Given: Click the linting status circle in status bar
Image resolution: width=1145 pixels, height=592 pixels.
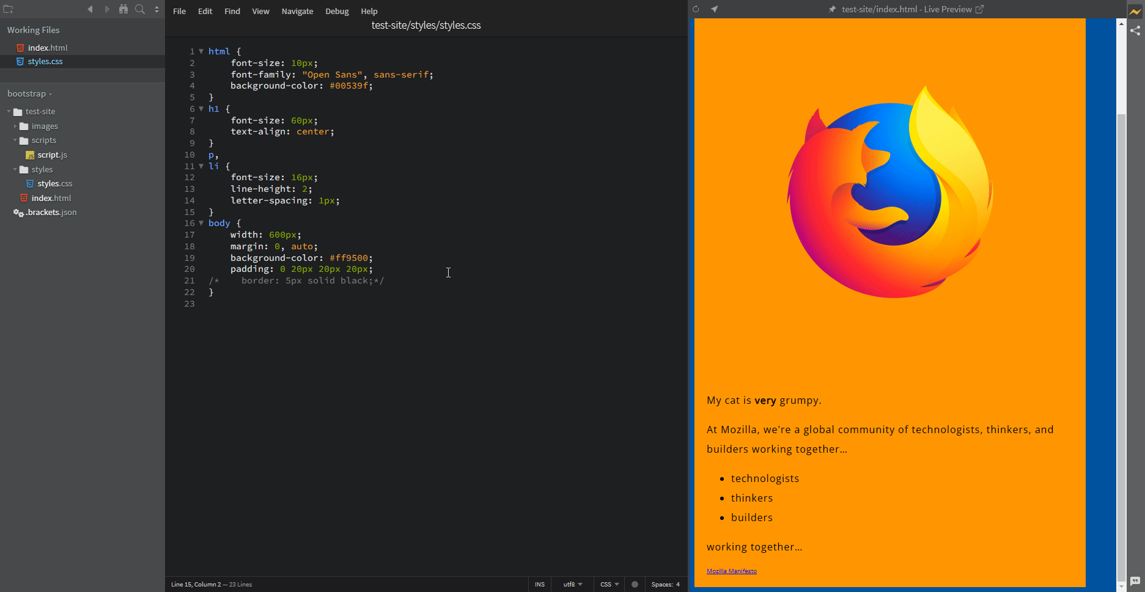Looking at the screenshot, I should (x=635, y=584).
